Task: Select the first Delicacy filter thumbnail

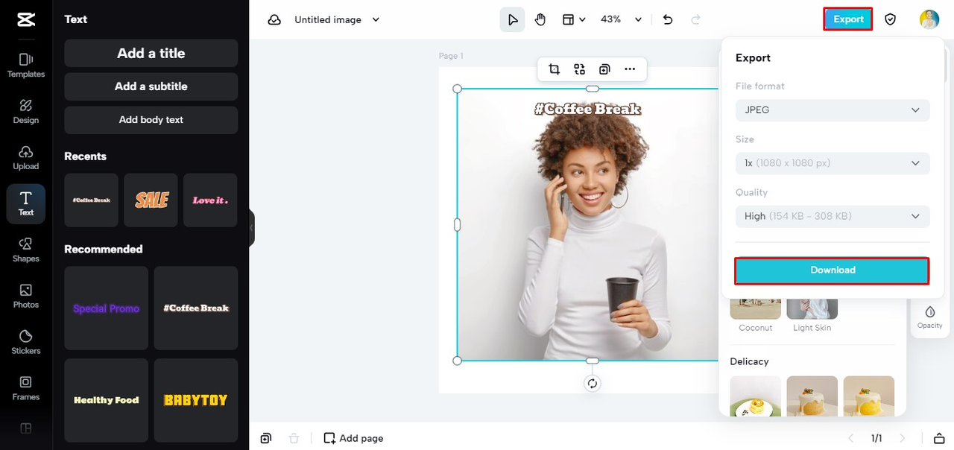Action: tap(756, 396)
